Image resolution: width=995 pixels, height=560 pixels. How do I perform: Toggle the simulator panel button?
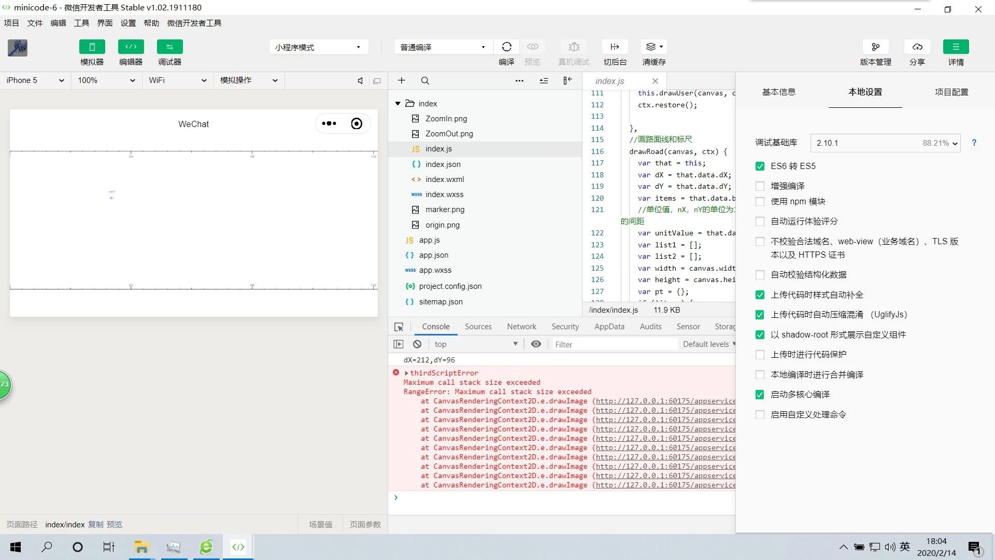[x=92, y=47]
